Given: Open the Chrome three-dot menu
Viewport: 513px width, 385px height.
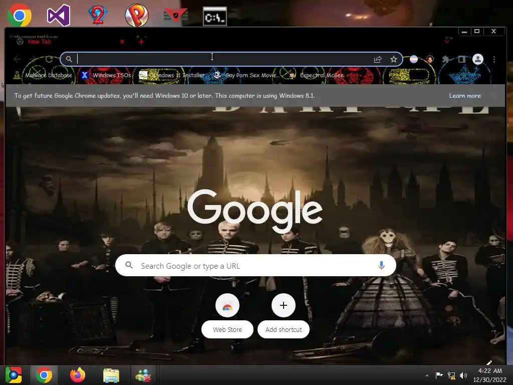Looking at the screenshot, I should coord(494,59).
